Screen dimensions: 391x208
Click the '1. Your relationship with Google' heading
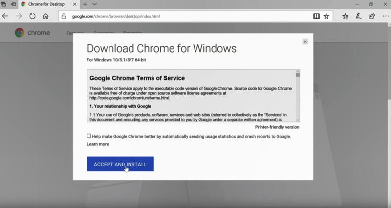pyautogui.click(x=120, y=106)
